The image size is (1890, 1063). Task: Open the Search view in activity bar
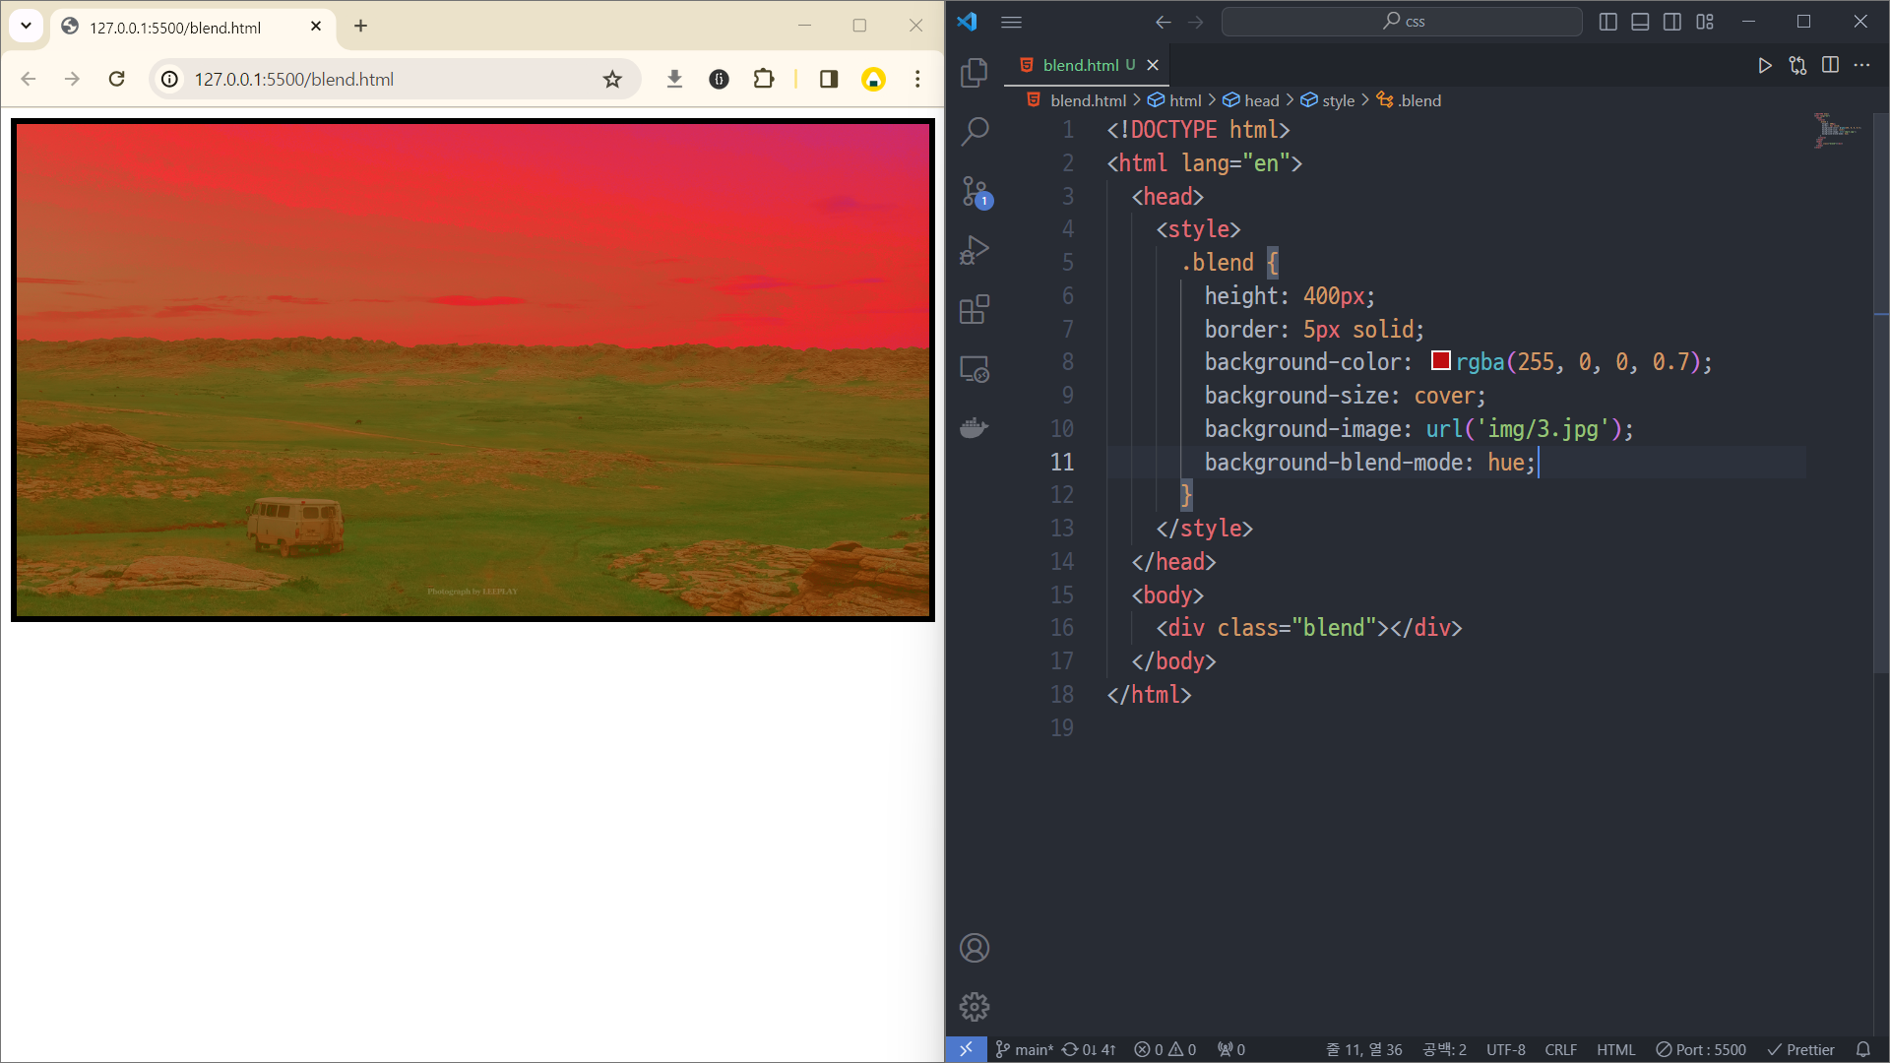tap(974, 131)
